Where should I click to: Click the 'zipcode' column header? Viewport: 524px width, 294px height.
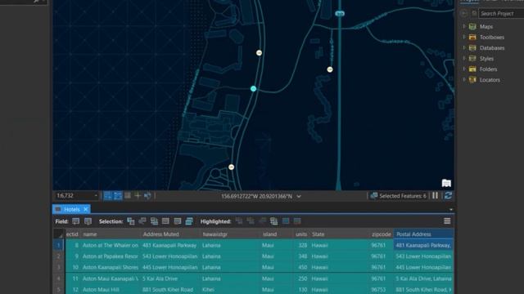[x=382, y=234]
